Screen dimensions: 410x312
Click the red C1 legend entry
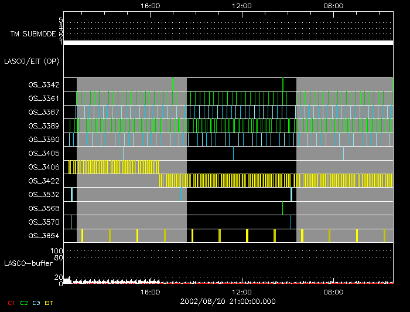(x=11, y=303)
